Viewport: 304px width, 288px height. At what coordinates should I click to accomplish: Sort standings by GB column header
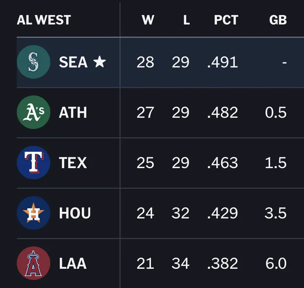pyautogui.click(x=278, y=20)
